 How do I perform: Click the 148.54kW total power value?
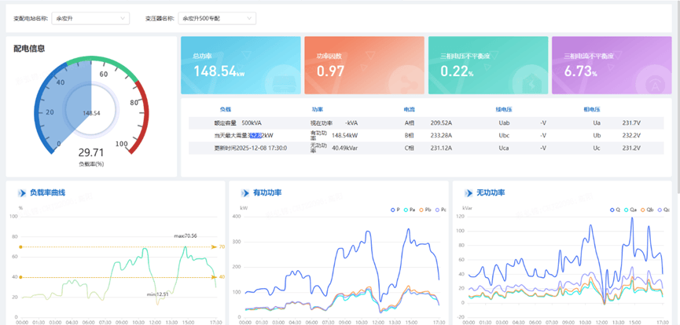coord(215,71)
